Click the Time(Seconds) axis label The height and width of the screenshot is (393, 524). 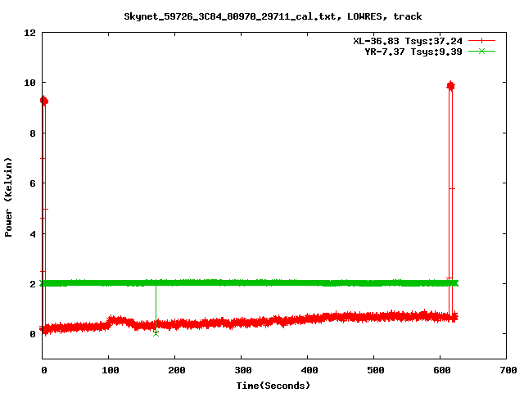coord(273,386)
